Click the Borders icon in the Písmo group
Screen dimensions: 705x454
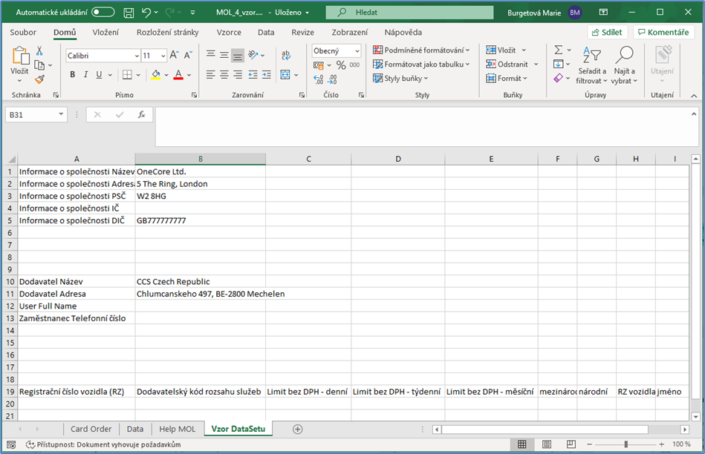(x=127, y=75)
